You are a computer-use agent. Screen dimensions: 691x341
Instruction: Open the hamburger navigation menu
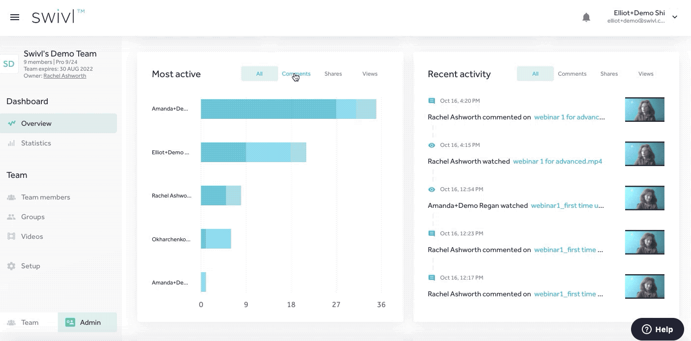click(15, 17)
